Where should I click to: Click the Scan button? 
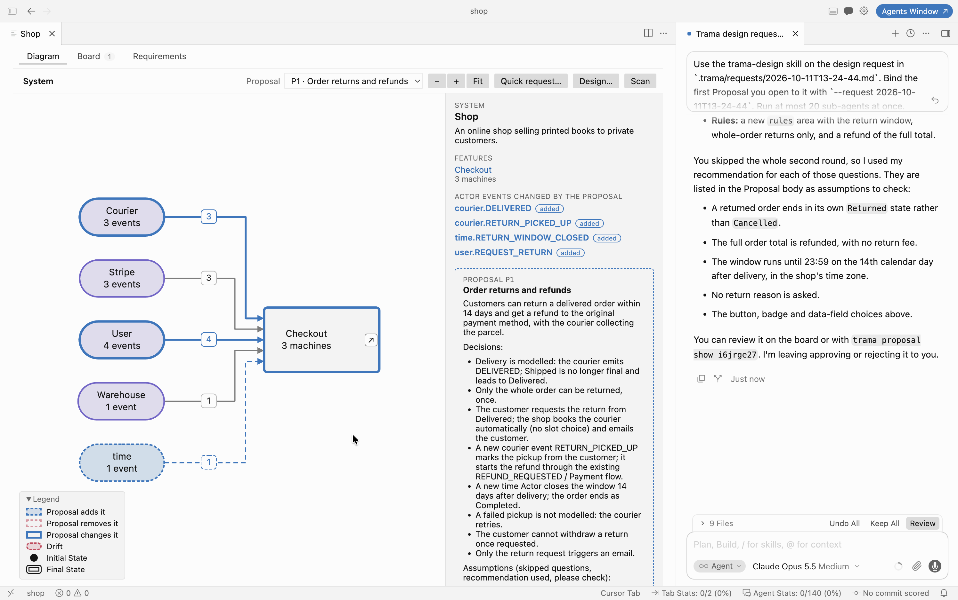(x=640, y=81)
